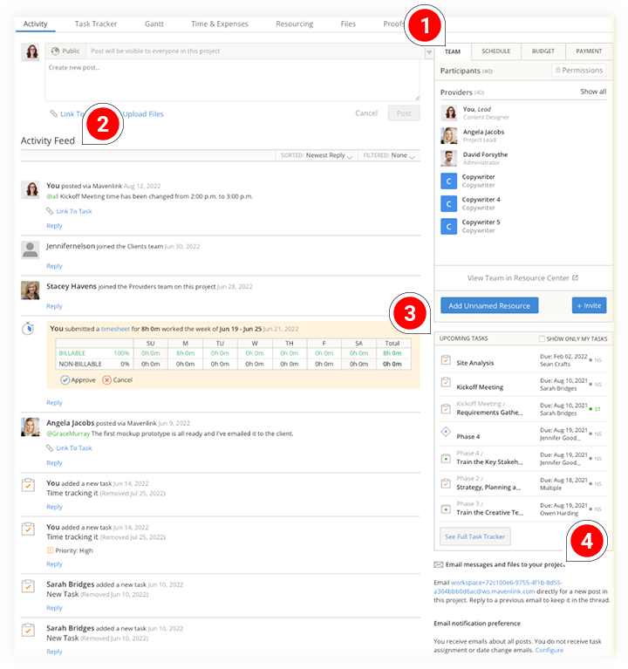This screenshot has height=669, width=628.
Task: Open Angela Jacobs' avatar in Providers list
Action: (448, 135)
